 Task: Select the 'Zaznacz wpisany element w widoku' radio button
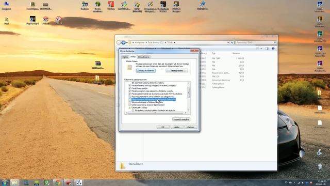pyautogui.click(x=133, y=83)
